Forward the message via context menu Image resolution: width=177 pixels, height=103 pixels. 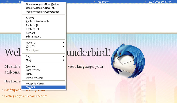pos(43,33)
